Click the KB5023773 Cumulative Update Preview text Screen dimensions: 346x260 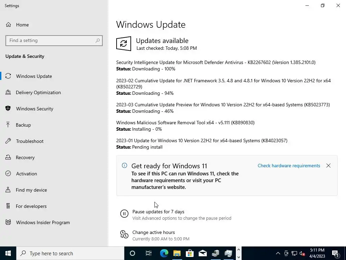pos(223,105)
